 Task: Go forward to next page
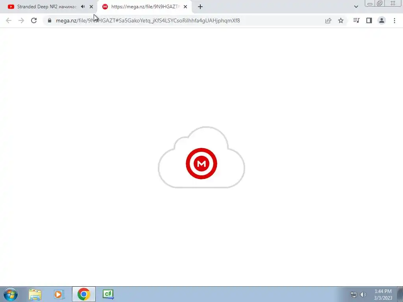coord(21,20)
